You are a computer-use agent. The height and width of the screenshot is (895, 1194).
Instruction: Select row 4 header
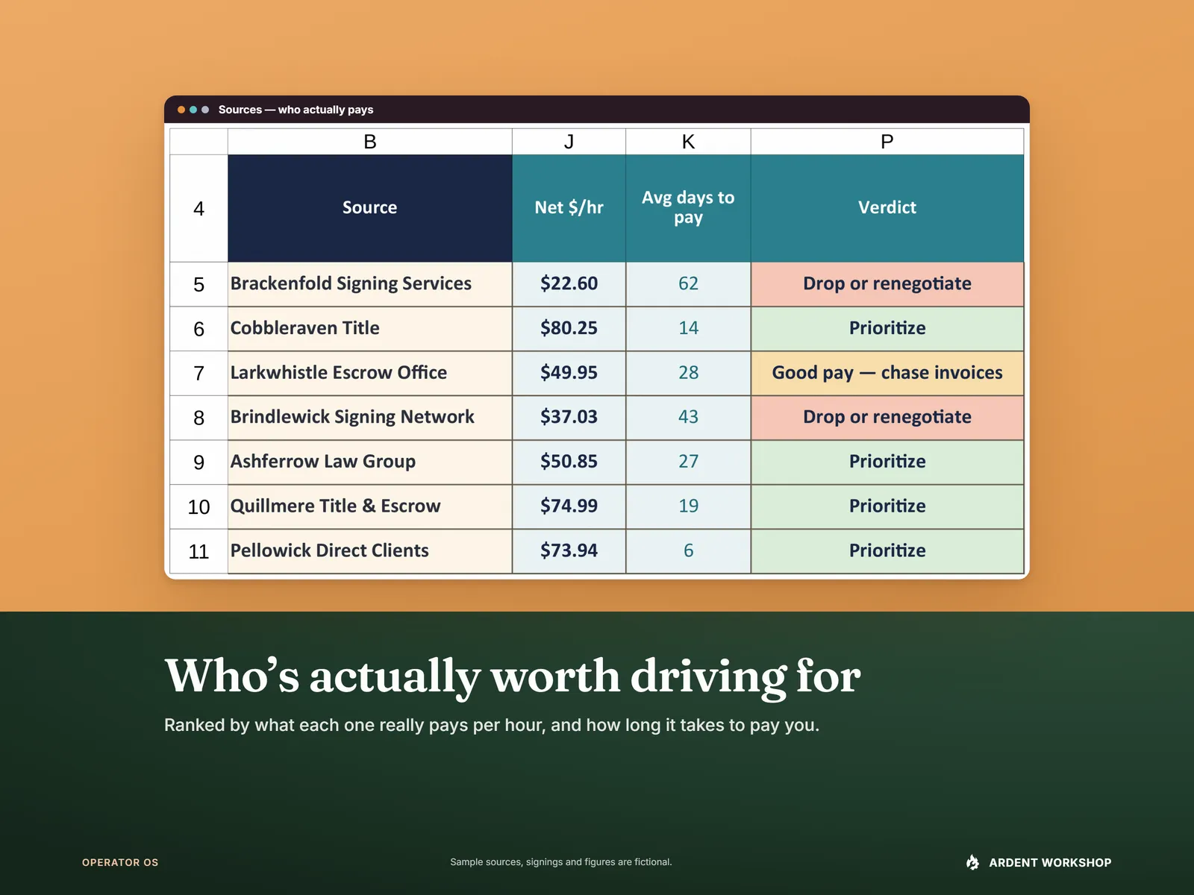(x=199, y=208)
